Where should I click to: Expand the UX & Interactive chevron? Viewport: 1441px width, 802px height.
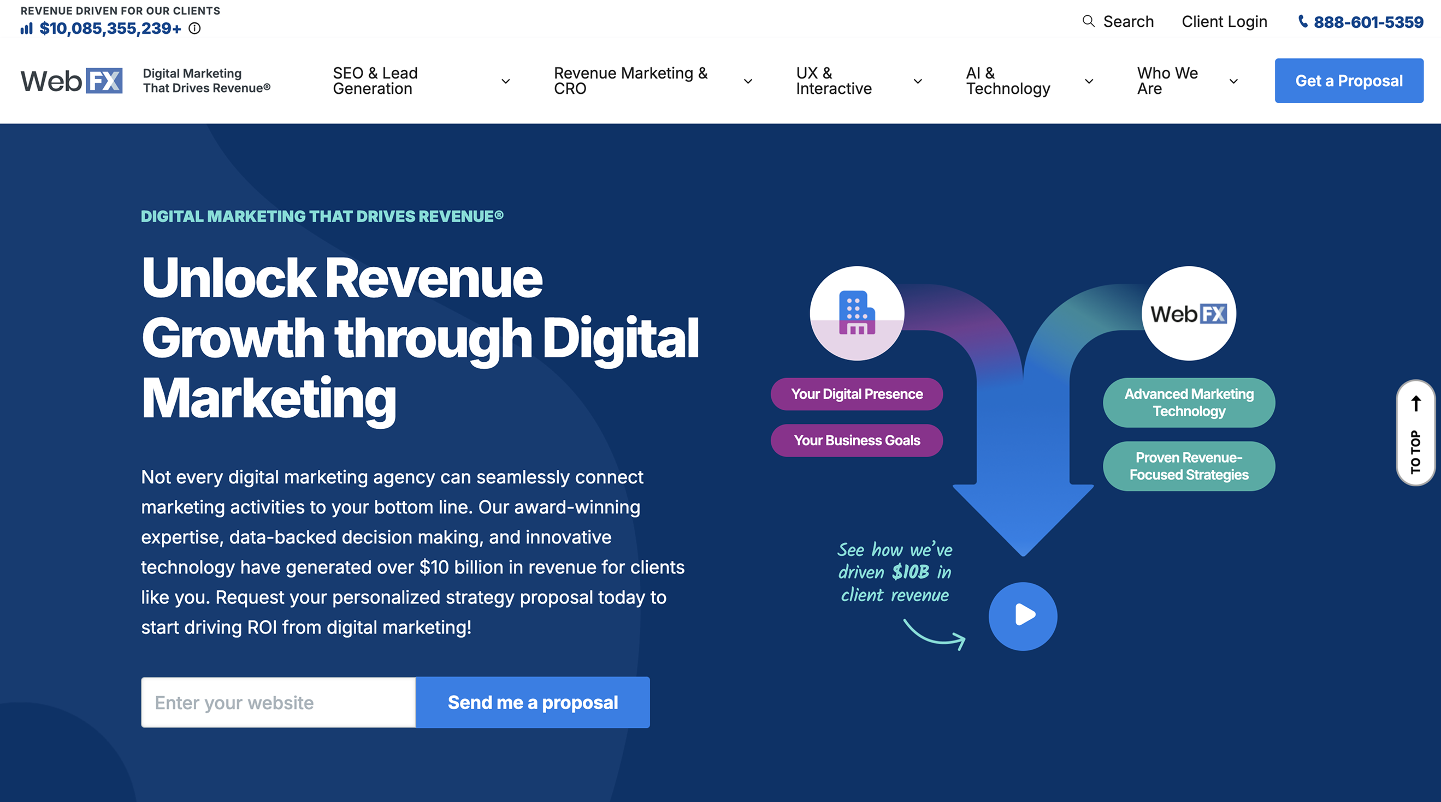tap(918, 82)
